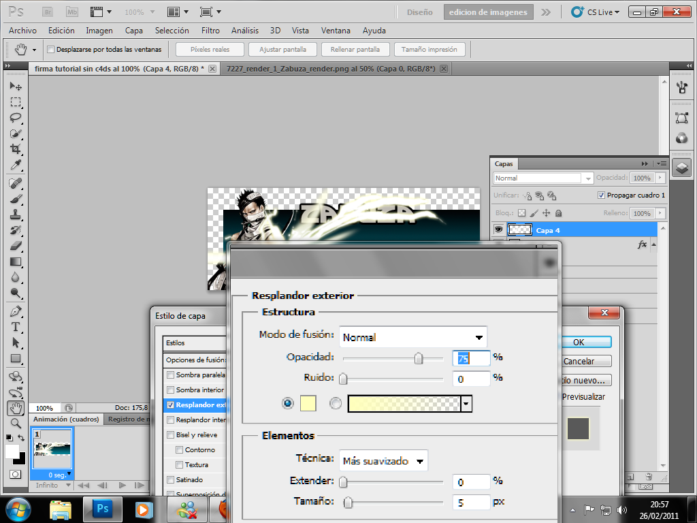Select the History Brush tool
The image size is (697, 523).
click(x=16, y=230)
